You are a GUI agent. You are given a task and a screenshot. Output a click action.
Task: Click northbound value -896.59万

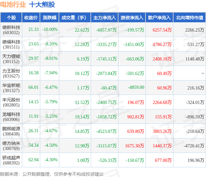click(x=195, y=117)
